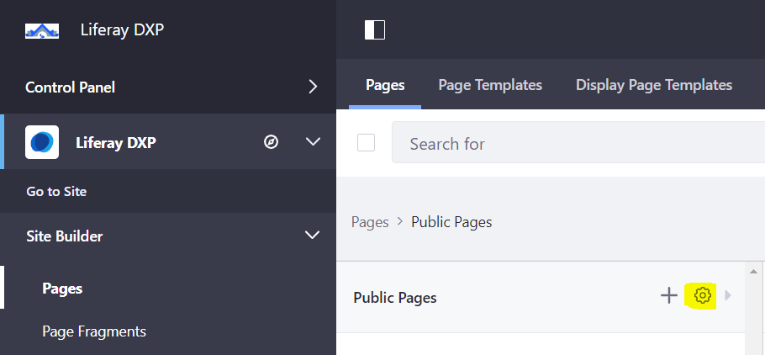Image resolution: width=765 pixels, height=355 pixels.
Task: Collapse the Liferay DXP site menu chevron
Action: coord(313,142)
